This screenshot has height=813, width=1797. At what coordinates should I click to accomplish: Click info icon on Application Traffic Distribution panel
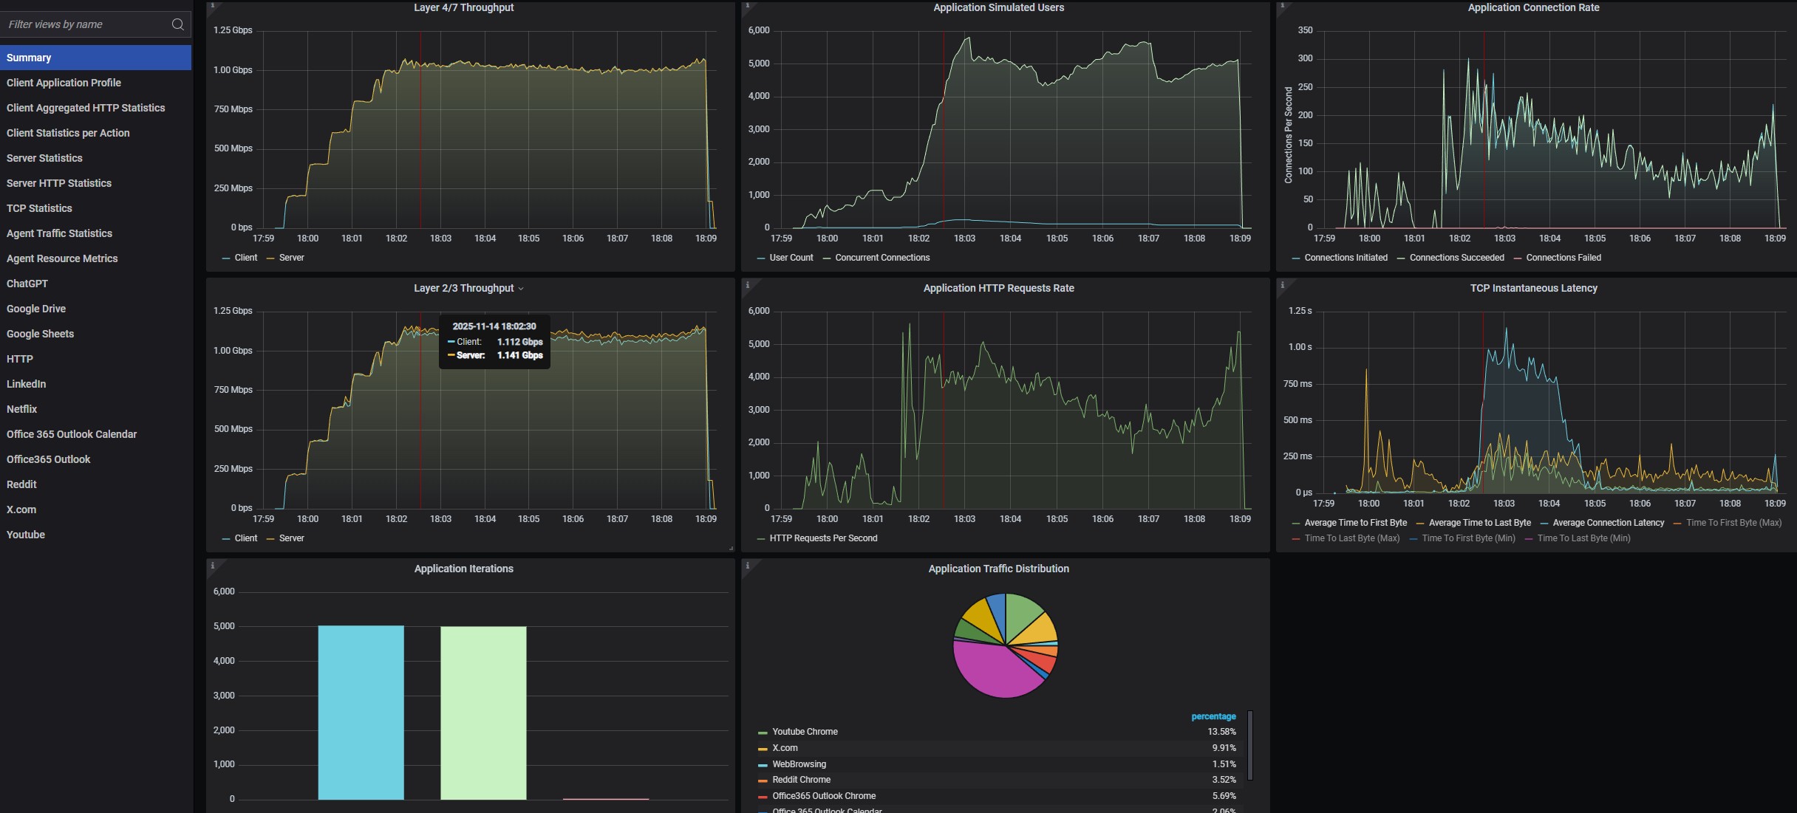747,566
